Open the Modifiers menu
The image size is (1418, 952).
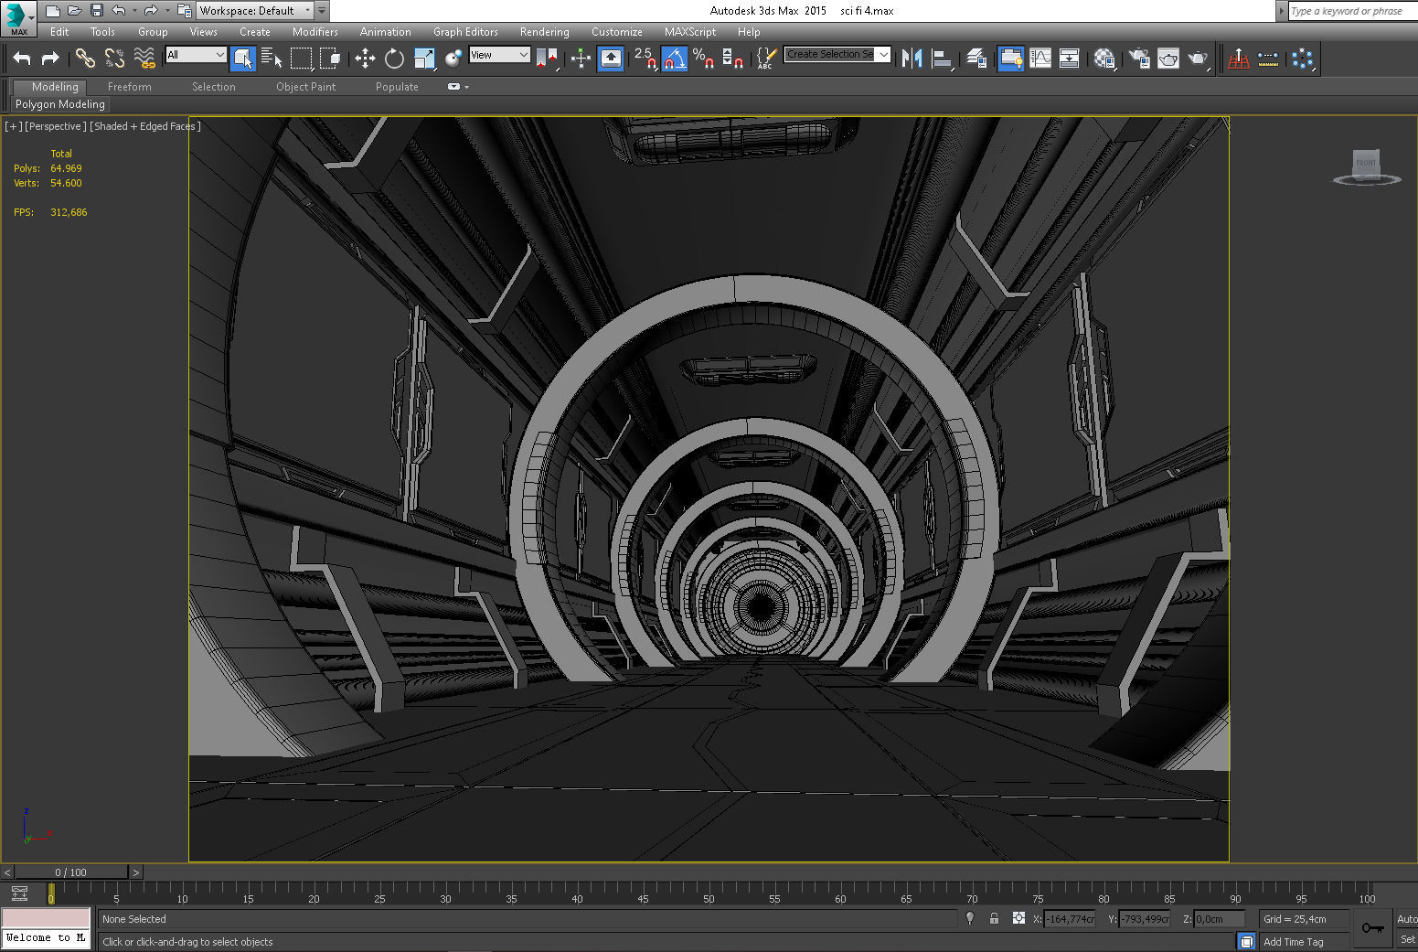tap(315, 32)
